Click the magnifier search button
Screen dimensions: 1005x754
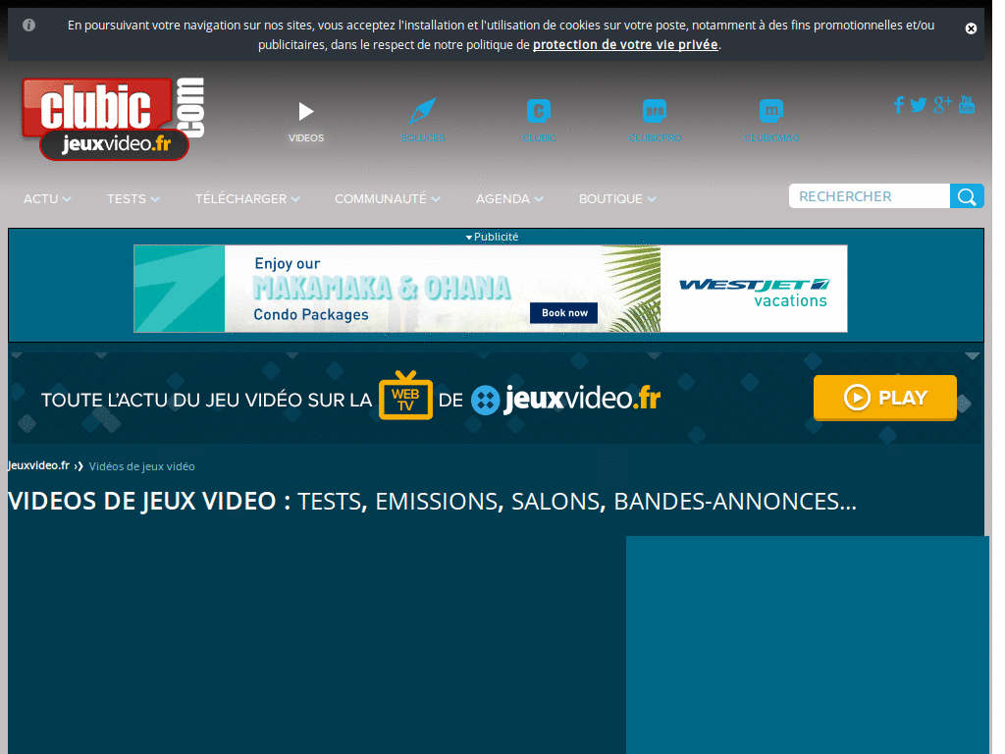click(x=967, y=196)
